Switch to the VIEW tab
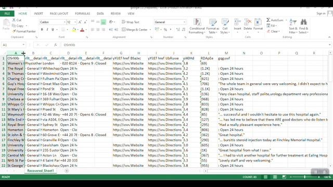Image resolution: width=333 pixels, height=187 pixels. click(131, 14)
